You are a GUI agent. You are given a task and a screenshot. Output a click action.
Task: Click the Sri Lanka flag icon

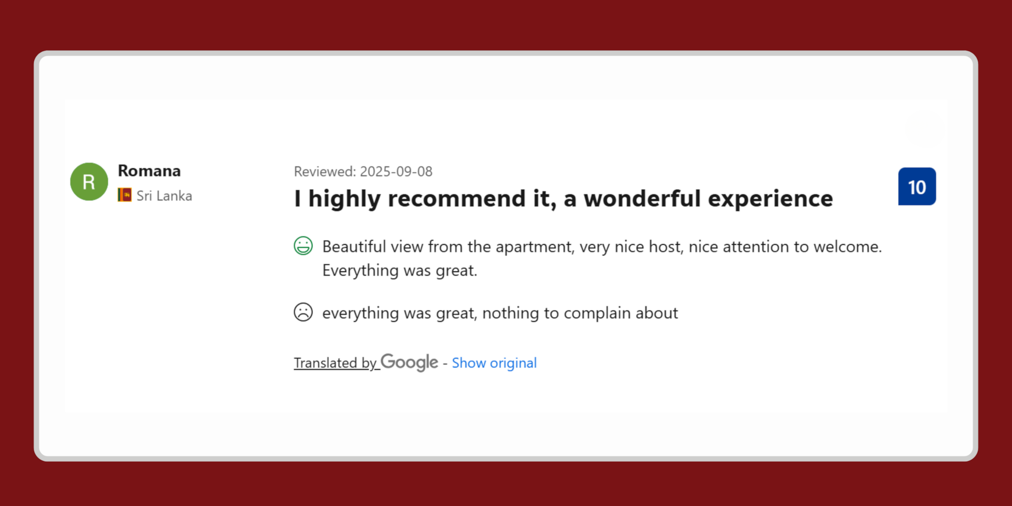coord(125,195)
